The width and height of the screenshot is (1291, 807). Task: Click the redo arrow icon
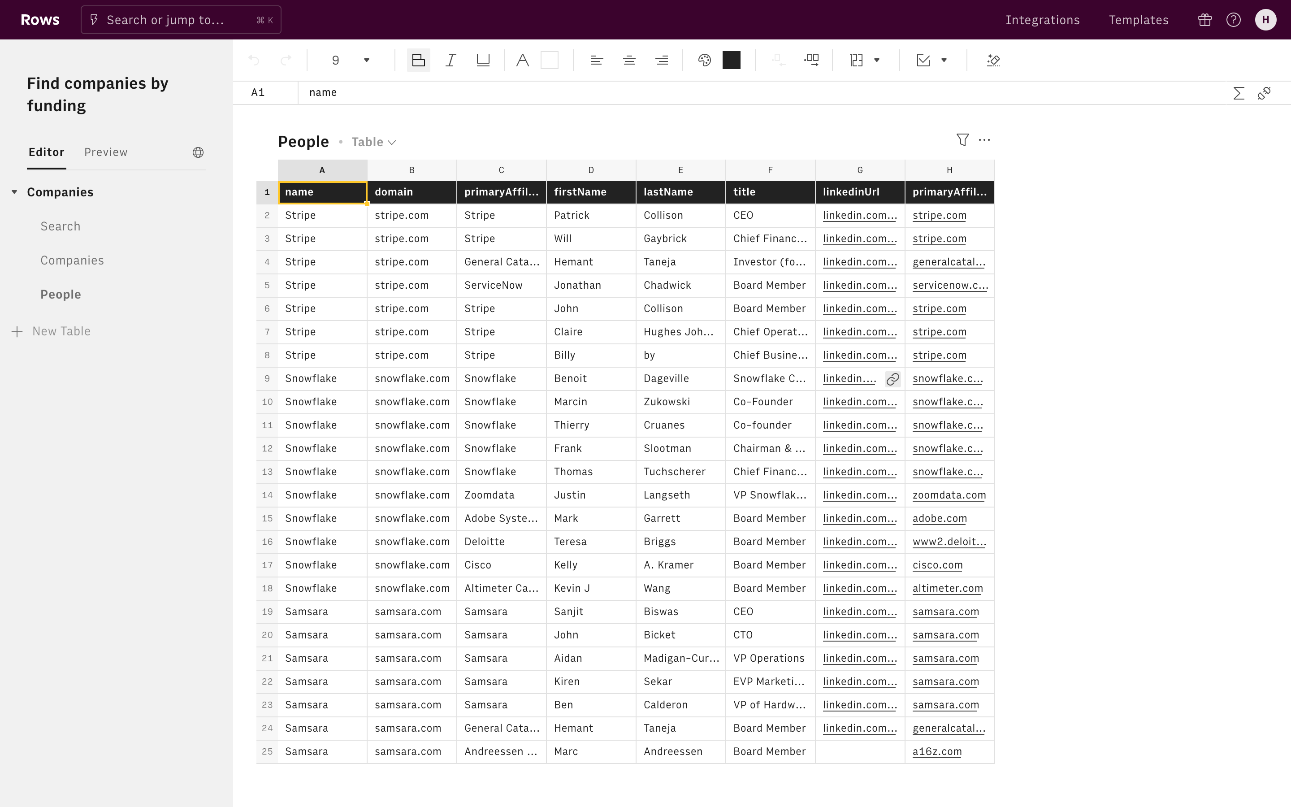coord(286,61)
